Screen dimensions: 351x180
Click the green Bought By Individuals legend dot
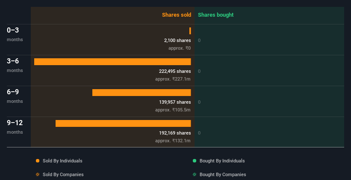[x=195, y=161]
